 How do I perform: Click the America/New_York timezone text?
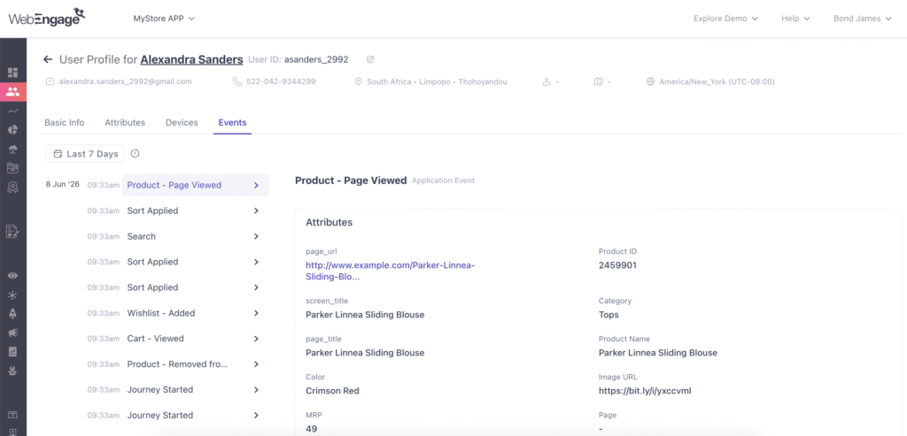[x=717, y=82]
